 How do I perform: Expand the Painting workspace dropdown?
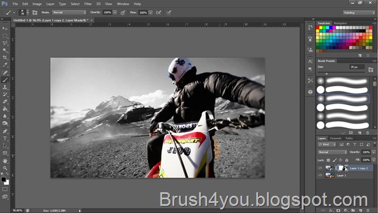359,12
